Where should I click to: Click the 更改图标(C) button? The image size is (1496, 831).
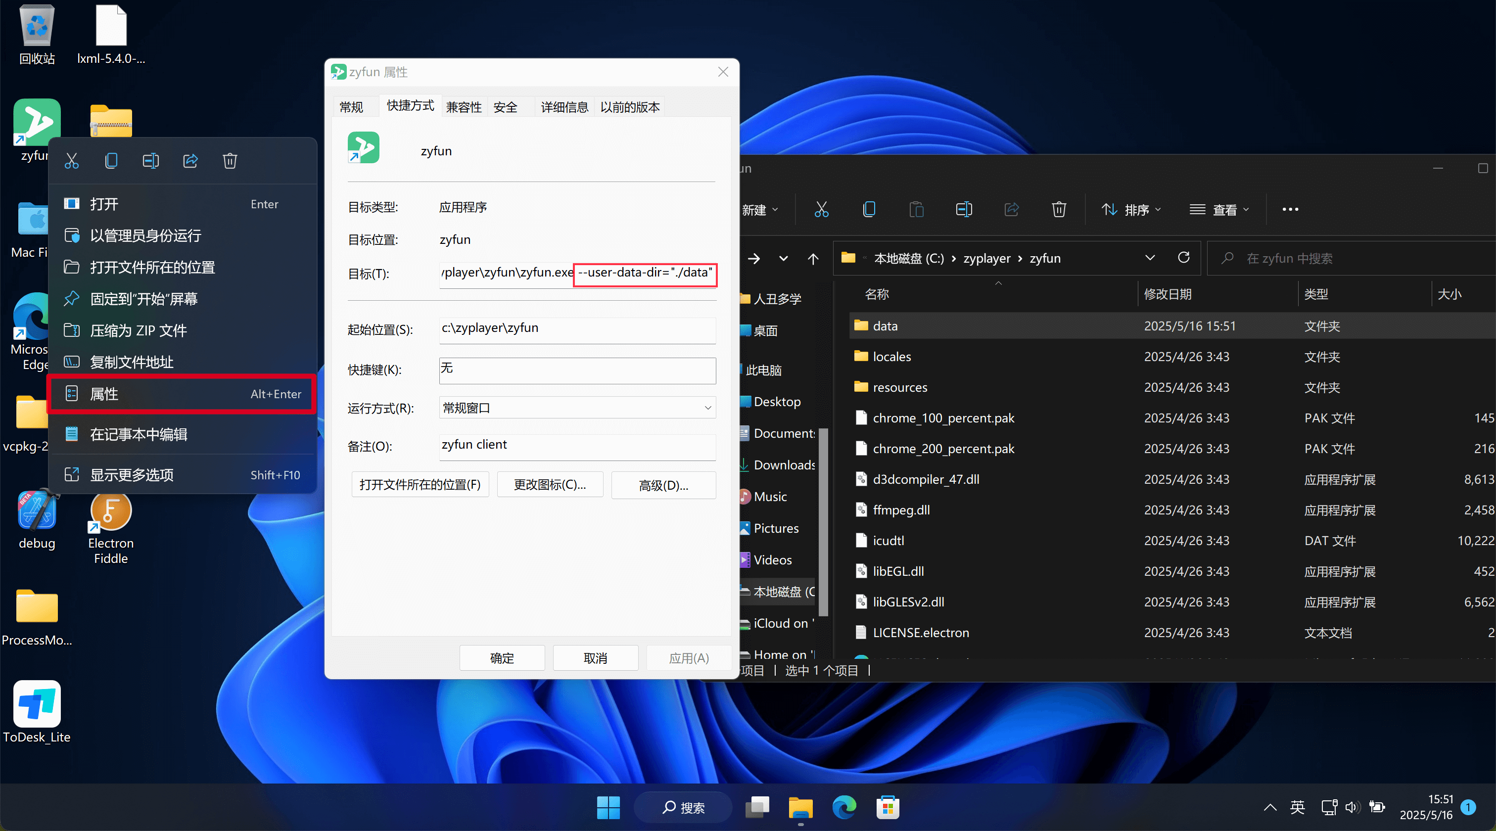click(550, 485)
